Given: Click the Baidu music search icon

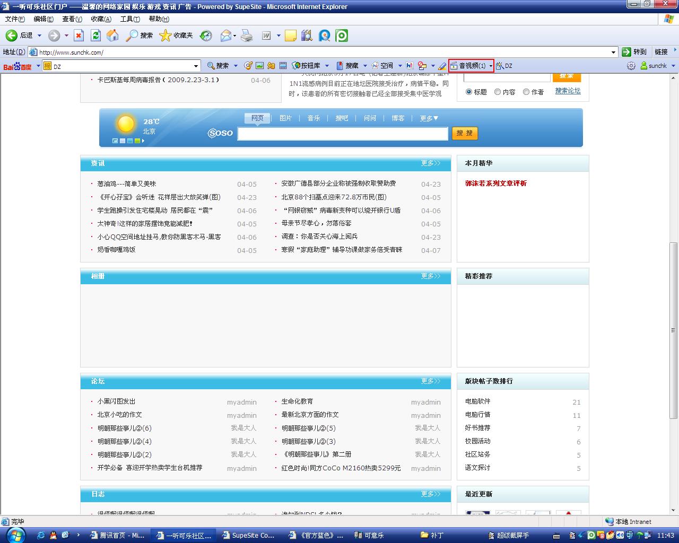Looking at the screenshot, I should tap(248, 66).
